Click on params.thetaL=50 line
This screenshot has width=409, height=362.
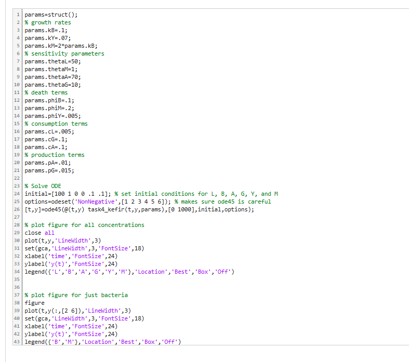(52, 61)
